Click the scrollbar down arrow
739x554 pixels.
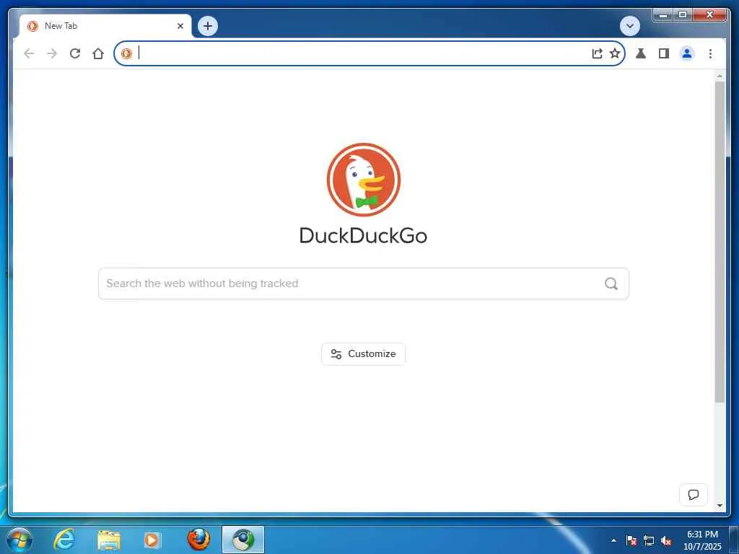pyautogui.click(x=720, y=506)
